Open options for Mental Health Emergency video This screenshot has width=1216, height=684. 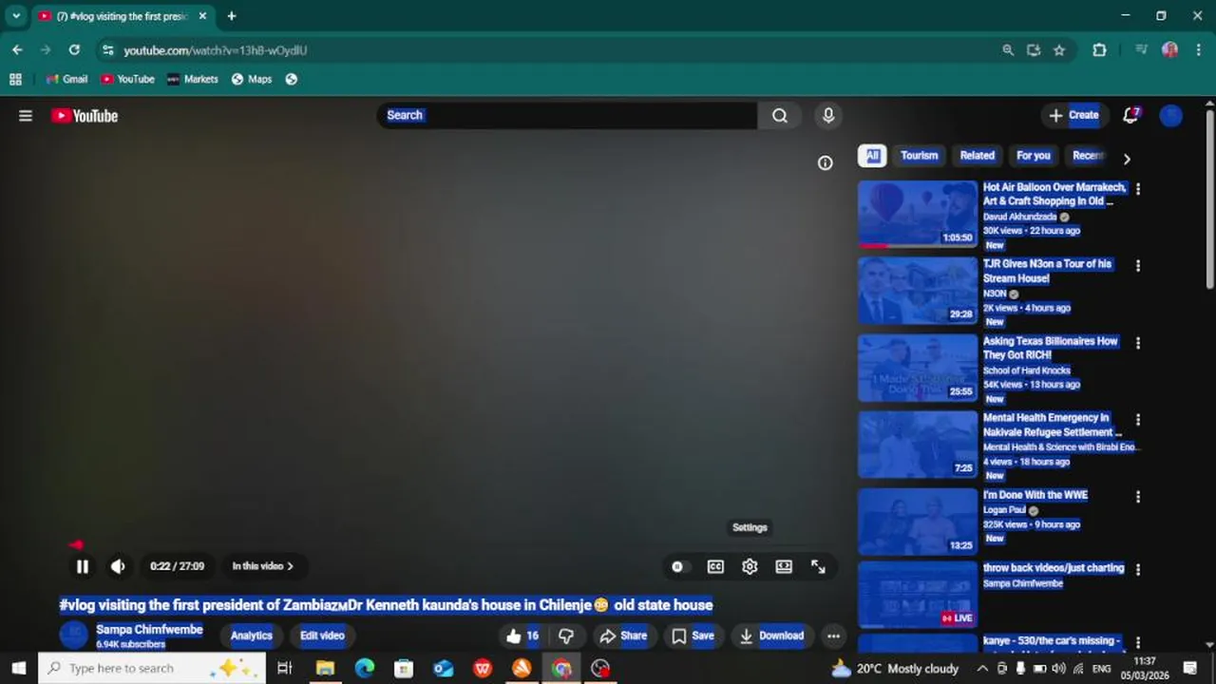[1138, 420]
